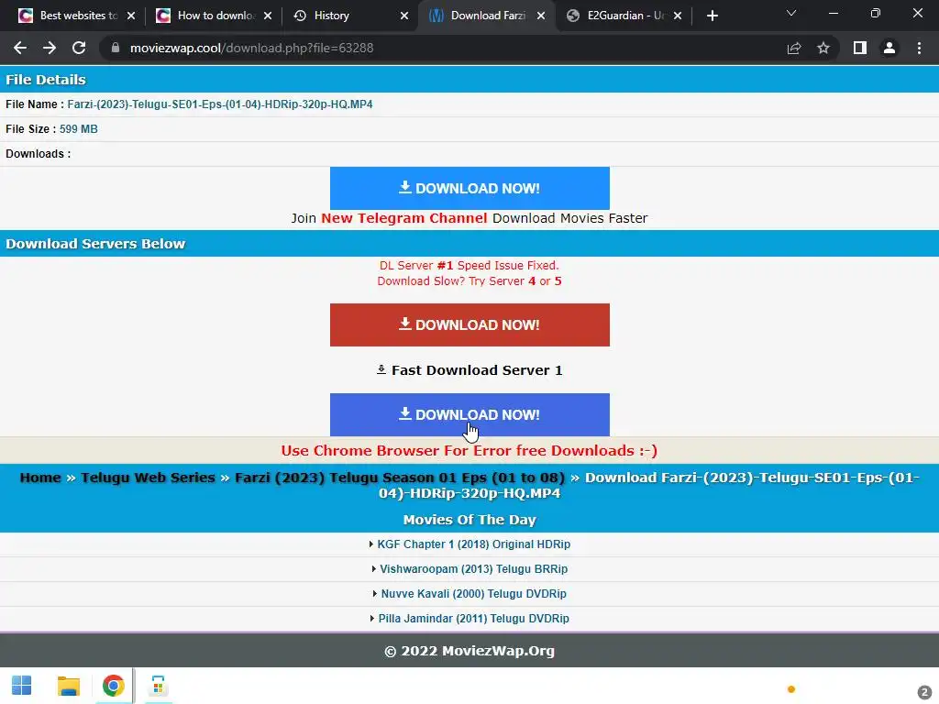
Task: Open File Explorer from the taskbar
Action: click(68, 686)
